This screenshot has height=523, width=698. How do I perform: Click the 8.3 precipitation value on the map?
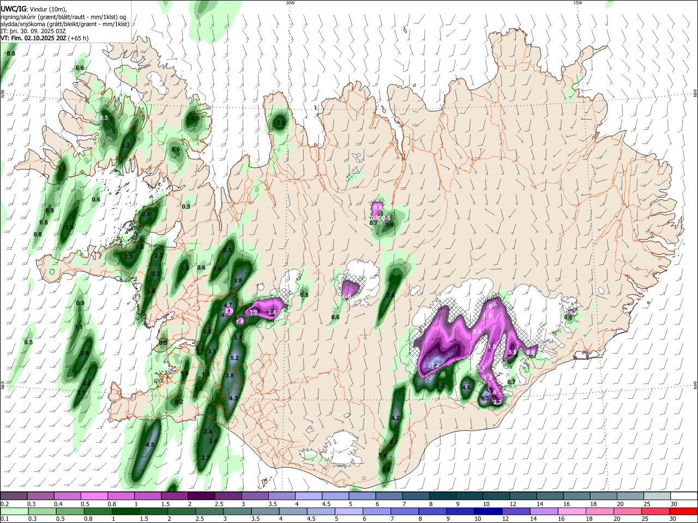[485, 399]
